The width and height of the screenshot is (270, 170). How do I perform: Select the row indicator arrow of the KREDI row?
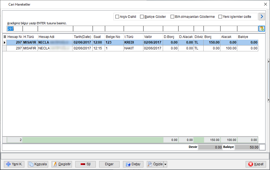[5, 42]
